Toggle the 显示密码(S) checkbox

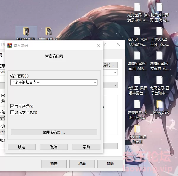12,106
